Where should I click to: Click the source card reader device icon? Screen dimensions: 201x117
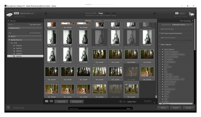9,14
